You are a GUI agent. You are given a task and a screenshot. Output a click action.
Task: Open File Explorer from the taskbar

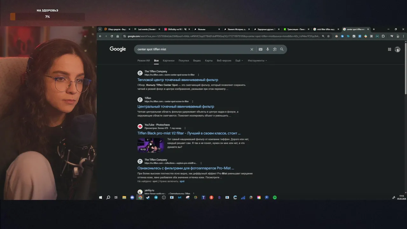124,198
